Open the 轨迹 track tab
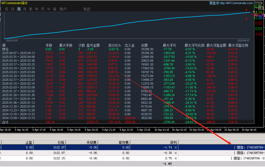The height and width of the screenshot is (167, 265). [x=87, y=9]
